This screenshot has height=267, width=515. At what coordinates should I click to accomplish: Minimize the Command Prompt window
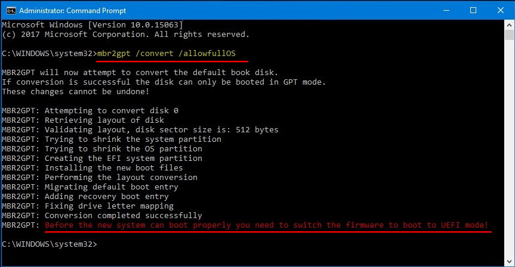pos(446,11)
